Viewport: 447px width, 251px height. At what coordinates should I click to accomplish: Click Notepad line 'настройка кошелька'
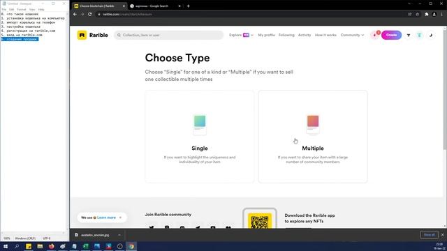click(x=21, y=26)
